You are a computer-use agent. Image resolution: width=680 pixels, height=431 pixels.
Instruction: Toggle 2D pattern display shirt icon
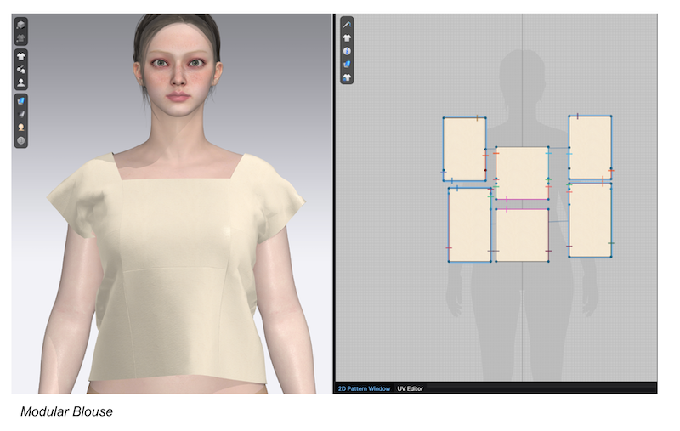(347, 38)
